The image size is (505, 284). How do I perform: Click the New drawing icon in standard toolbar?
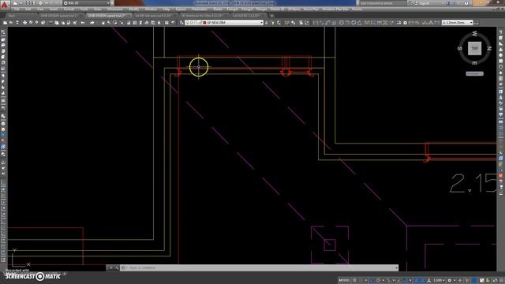6,23
